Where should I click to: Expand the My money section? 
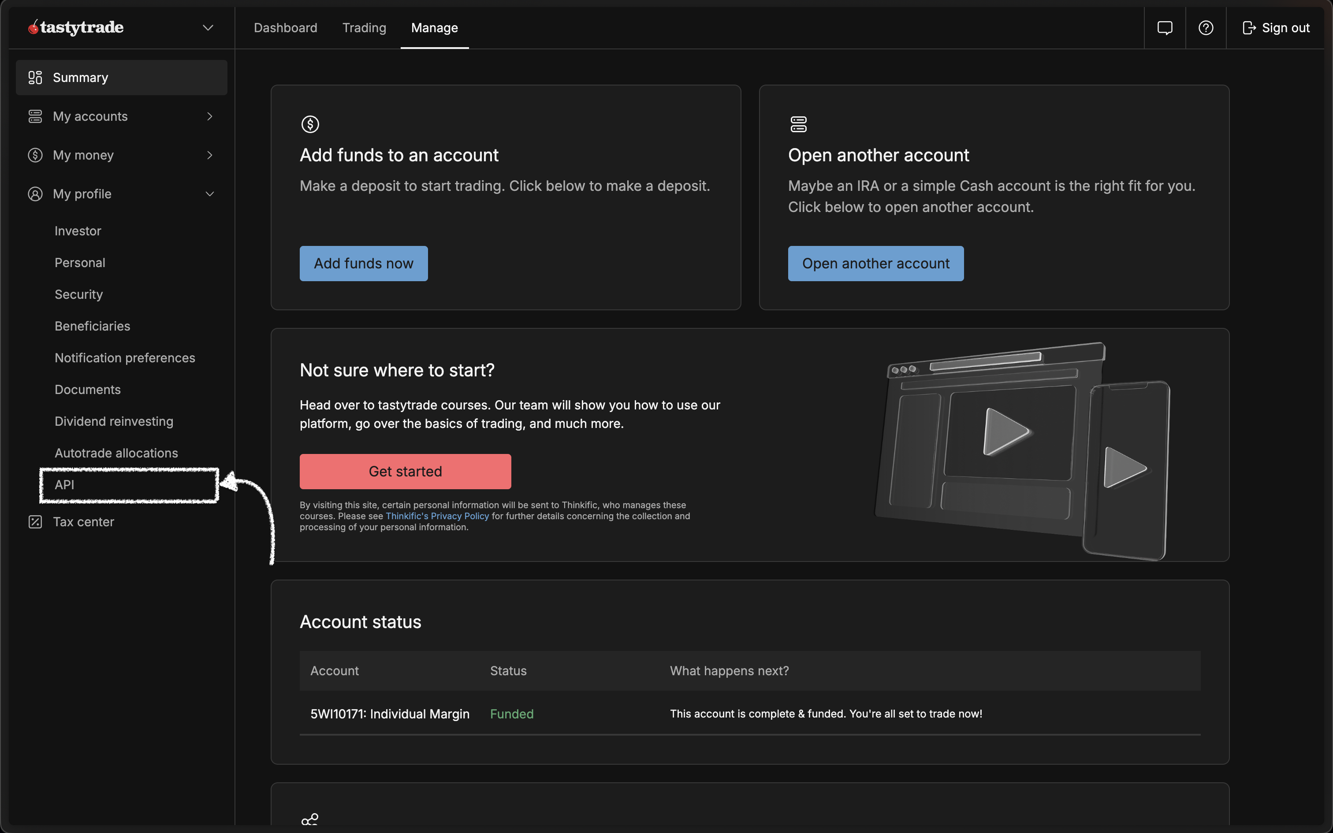pyautogui.click(x=210, y=155)
